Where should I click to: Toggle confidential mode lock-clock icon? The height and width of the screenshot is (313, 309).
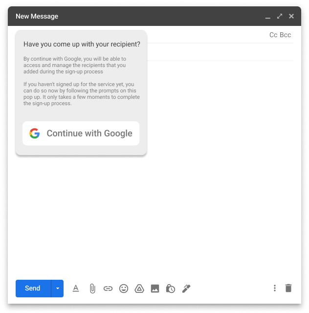coord(171,289)
